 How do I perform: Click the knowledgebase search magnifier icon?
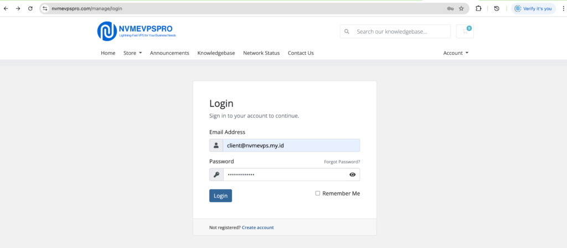347,32
